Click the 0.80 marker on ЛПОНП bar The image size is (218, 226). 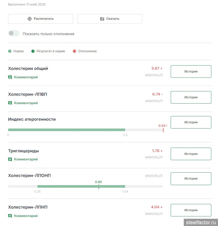coord(98,186)
